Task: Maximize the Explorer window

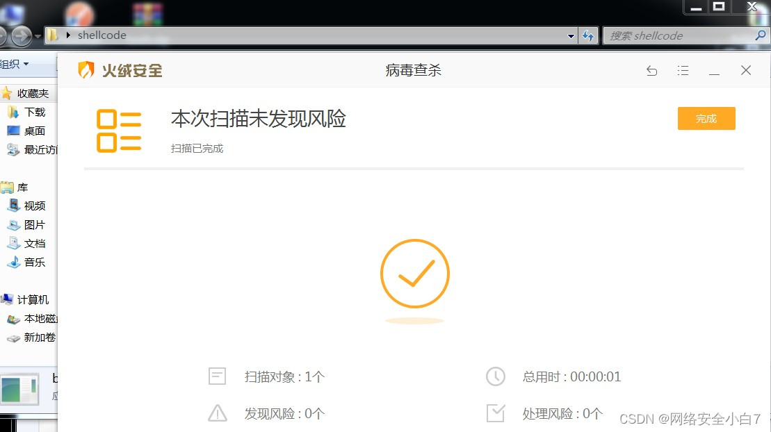Action: click(x=719, y=6)
